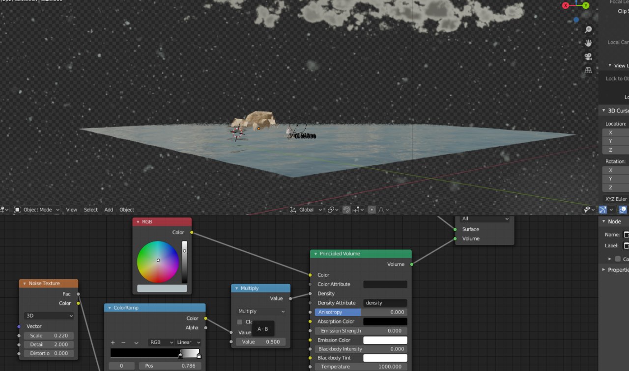Click the RGB node color wheel
This screenshot has height=371, width=629.
click(158, 262)
